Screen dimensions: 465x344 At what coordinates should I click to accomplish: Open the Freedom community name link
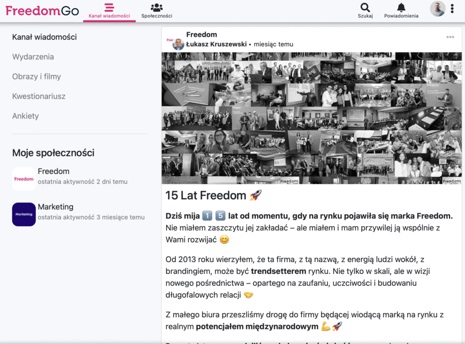coord(54,171)
